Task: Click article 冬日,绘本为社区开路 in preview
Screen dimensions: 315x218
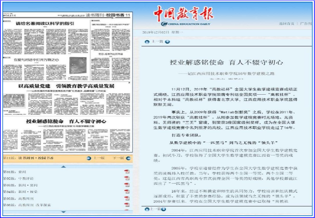Action: tap(110, 54)
